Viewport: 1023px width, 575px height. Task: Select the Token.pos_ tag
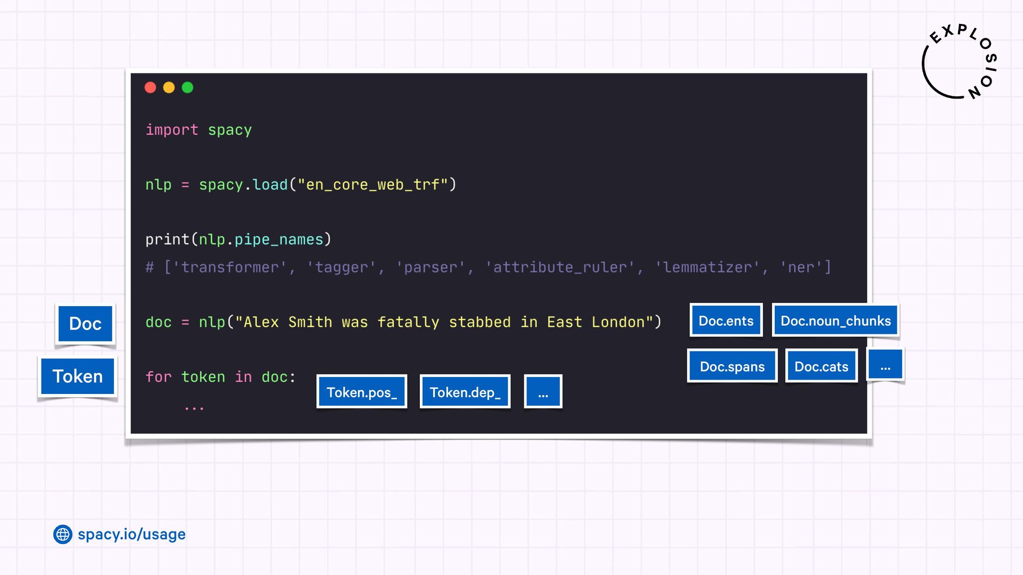coord(362,392)
